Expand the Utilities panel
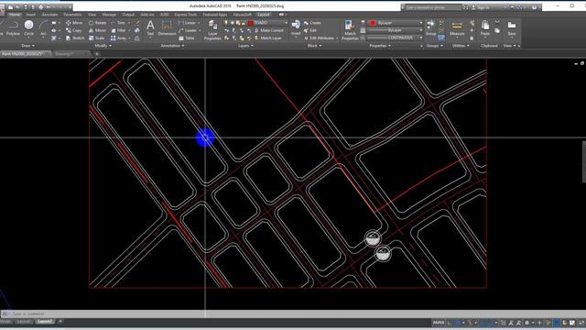Screen dimensions: 586x330 (x=461, y=46)
